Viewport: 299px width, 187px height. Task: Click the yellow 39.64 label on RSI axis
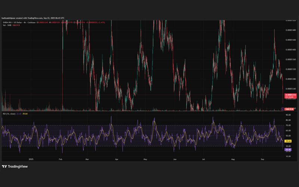pyautogui.click(x=288, y=141)
